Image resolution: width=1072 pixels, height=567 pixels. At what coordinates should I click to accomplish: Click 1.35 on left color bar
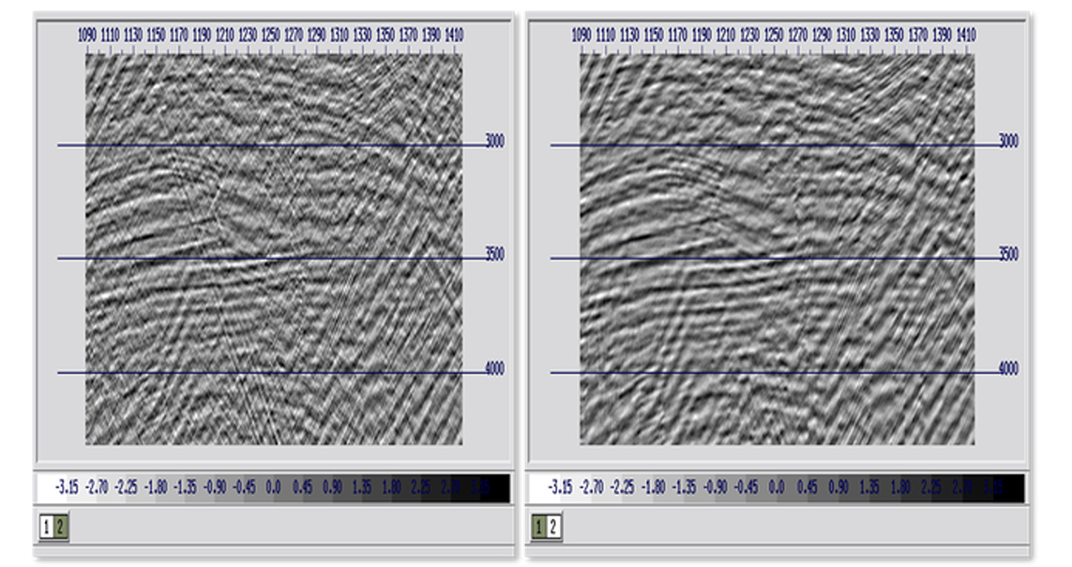(x=361, y=488)
